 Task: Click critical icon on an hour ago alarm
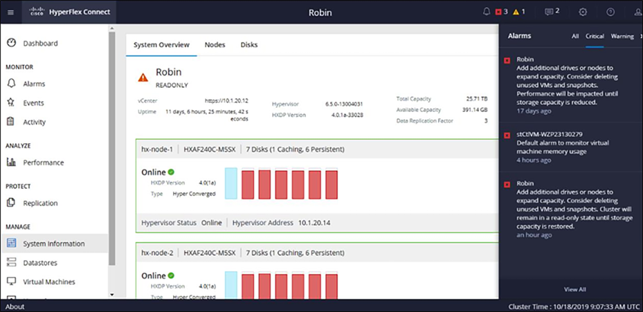507,185
